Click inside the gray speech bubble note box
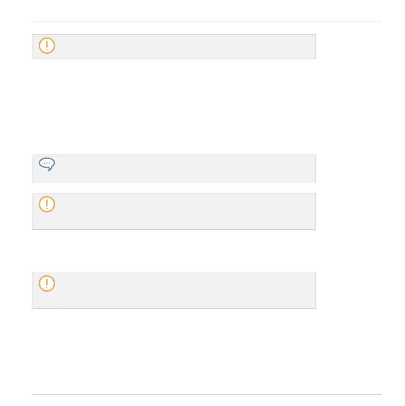The width and height of the screenshot is (405, 406). [x=174, y=169]
